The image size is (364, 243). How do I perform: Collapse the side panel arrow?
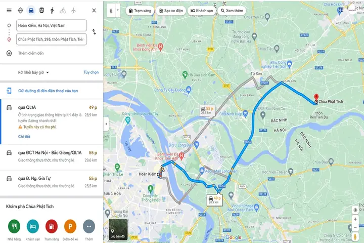point(106,124)
